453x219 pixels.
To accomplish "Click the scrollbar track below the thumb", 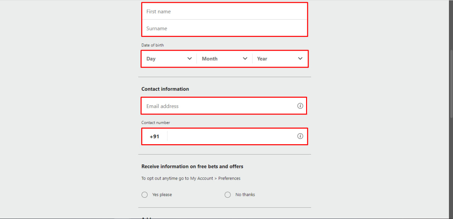I will [x=451, y=170].
